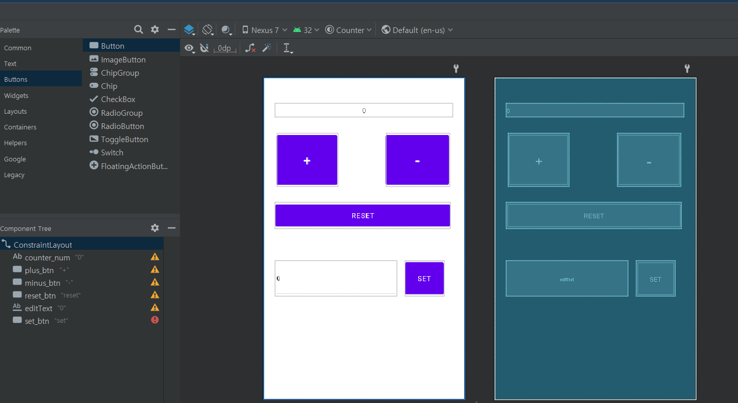This screenshot has width=738, height=403.
Task: Select the Buttons palette category
Action: click(x=41, y=79)
